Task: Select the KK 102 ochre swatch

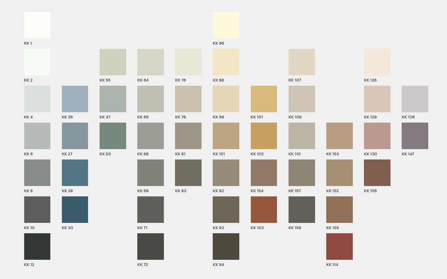Action: click(264, 136)
